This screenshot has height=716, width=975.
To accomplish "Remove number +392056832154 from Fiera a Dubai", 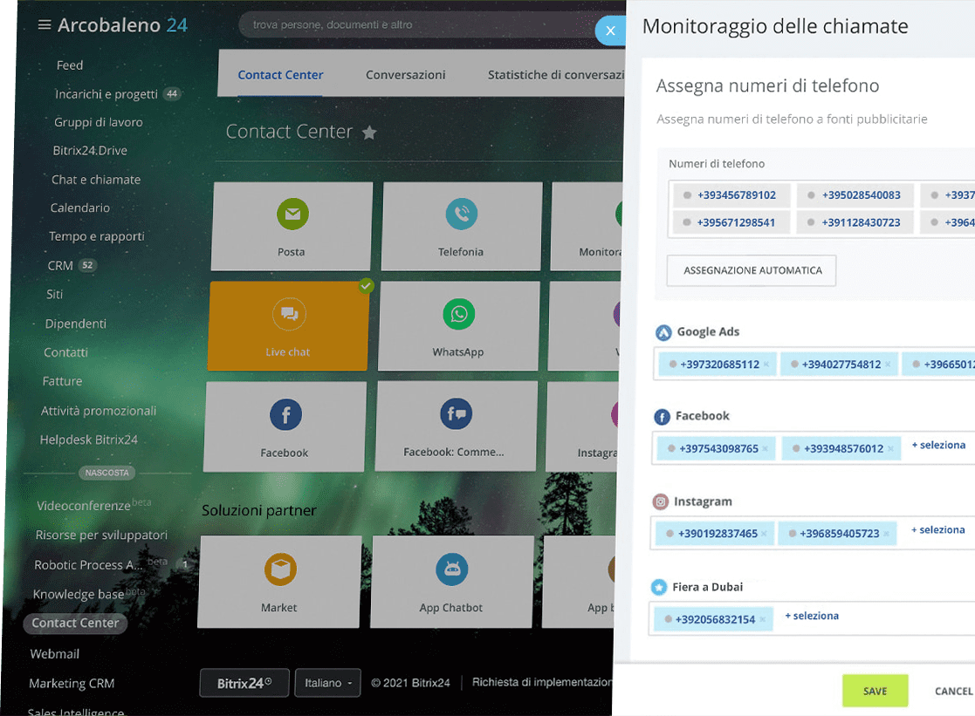I will pos(762,620).
